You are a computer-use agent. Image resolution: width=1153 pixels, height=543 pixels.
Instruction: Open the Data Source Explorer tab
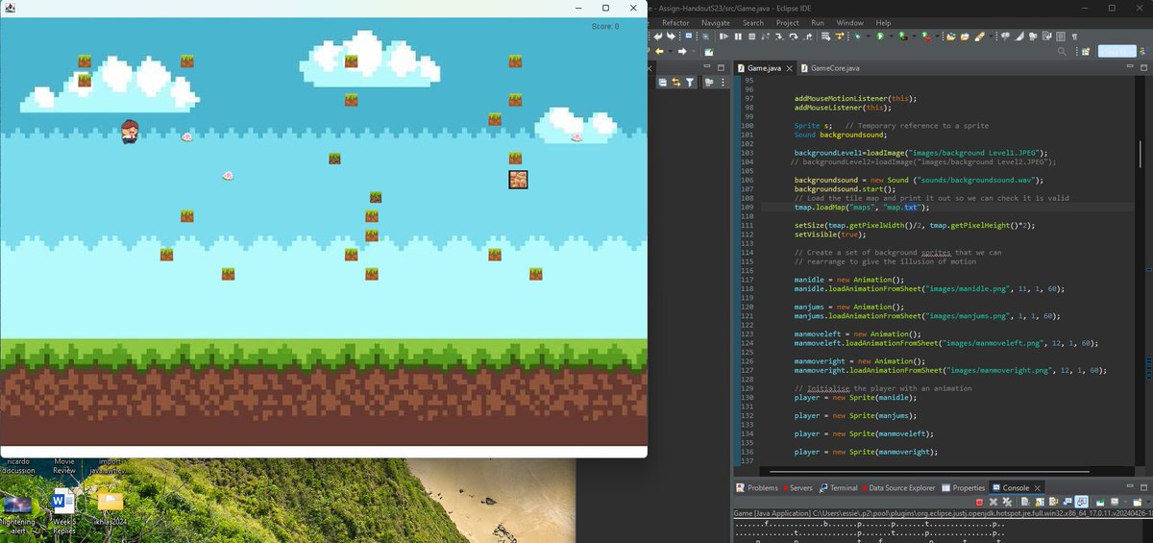coord(897,488)
